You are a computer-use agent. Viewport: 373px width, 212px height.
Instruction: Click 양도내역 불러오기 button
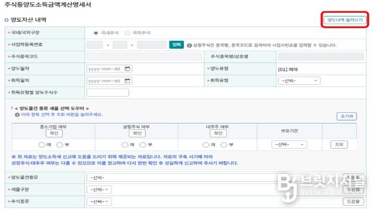click(x=345, y=20)
